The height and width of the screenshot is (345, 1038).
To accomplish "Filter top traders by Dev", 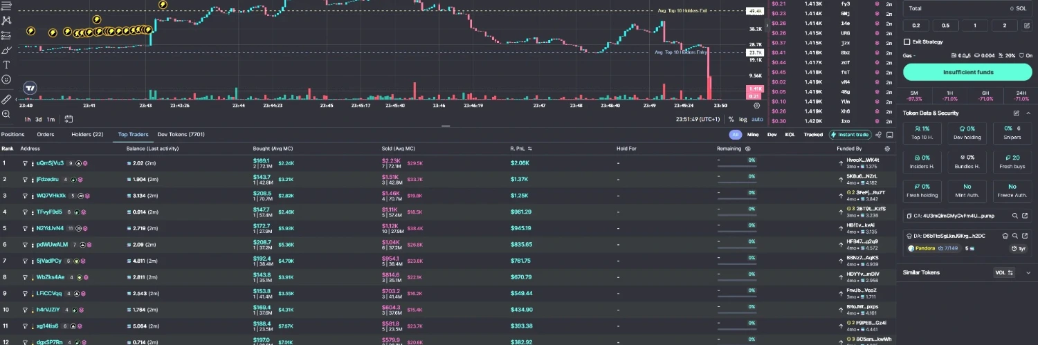I will coord(772,135).
